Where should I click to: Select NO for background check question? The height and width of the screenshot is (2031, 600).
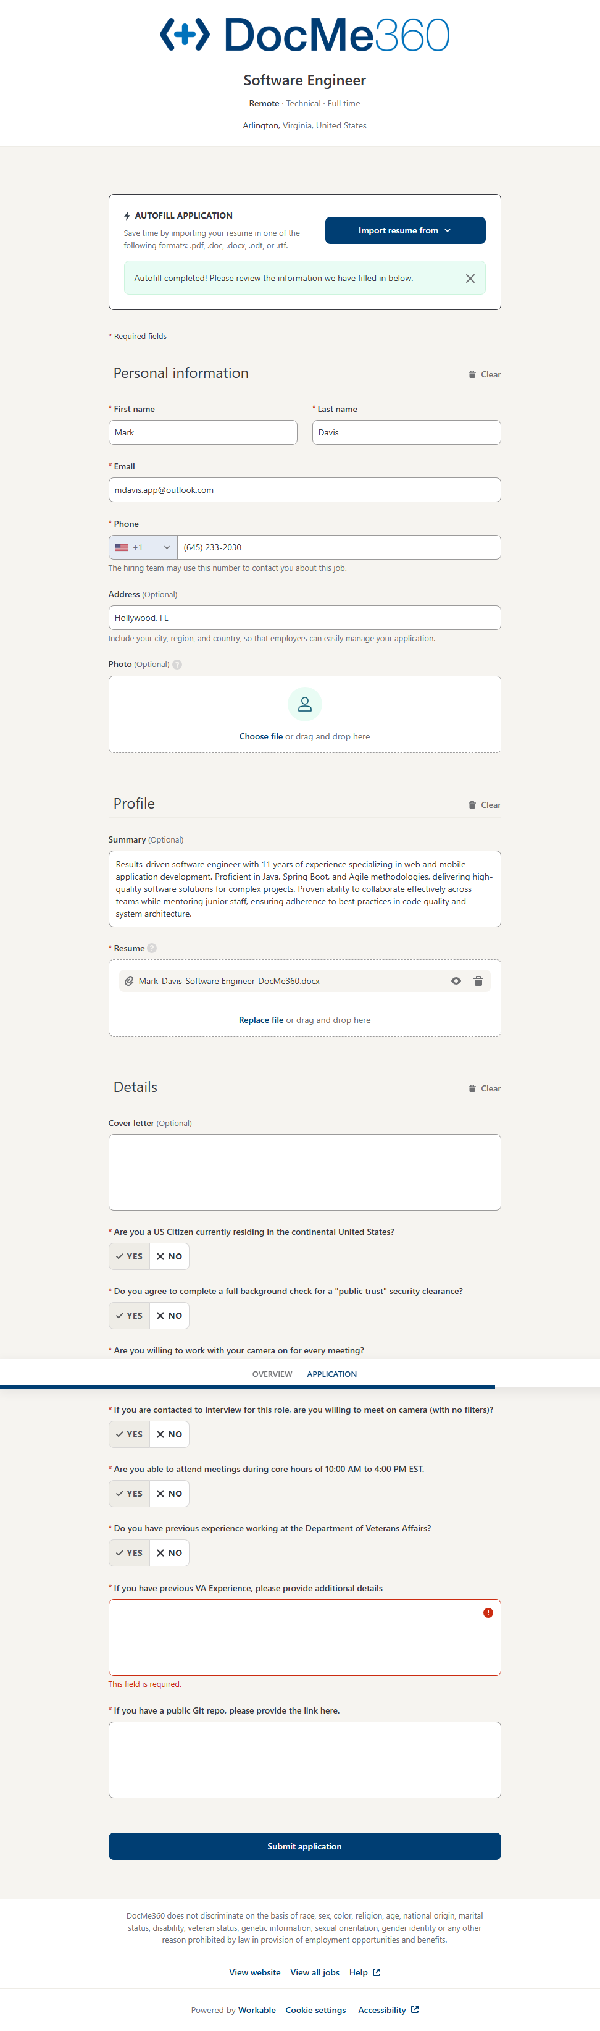(169, 1316)
